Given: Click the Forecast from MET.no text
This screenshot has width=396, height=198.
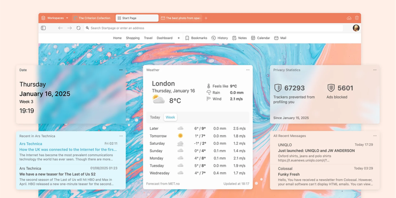Looking at the screenshot, I should (x=163, y=183).
